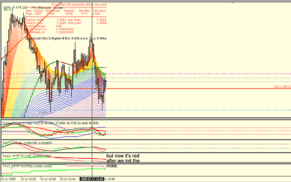Viewport: 291px width, 182px height.
Task: Click the "seconds left to bar end" countdown text
Action: click(79, 4)
